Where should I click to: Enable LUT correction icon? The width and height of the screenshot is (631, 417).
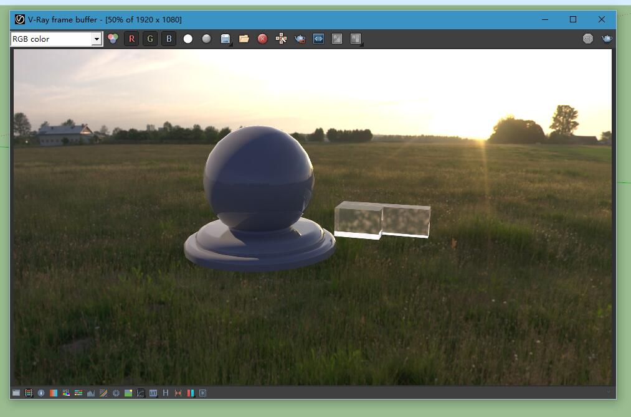(153, 393)
